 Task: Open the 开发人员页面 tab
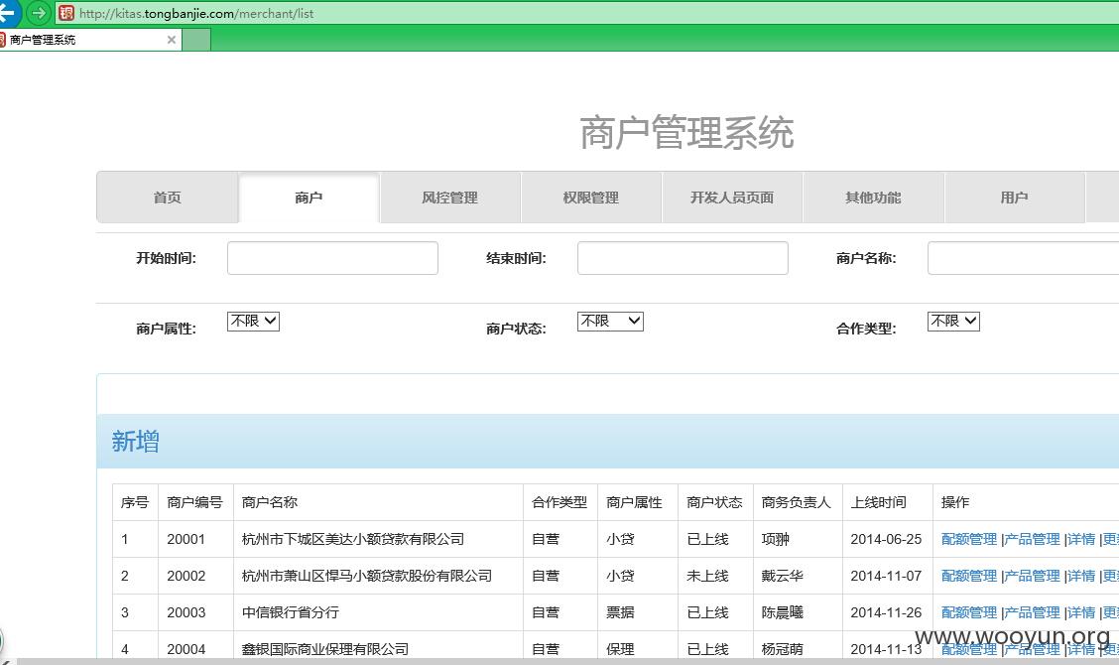click(731, 198)
